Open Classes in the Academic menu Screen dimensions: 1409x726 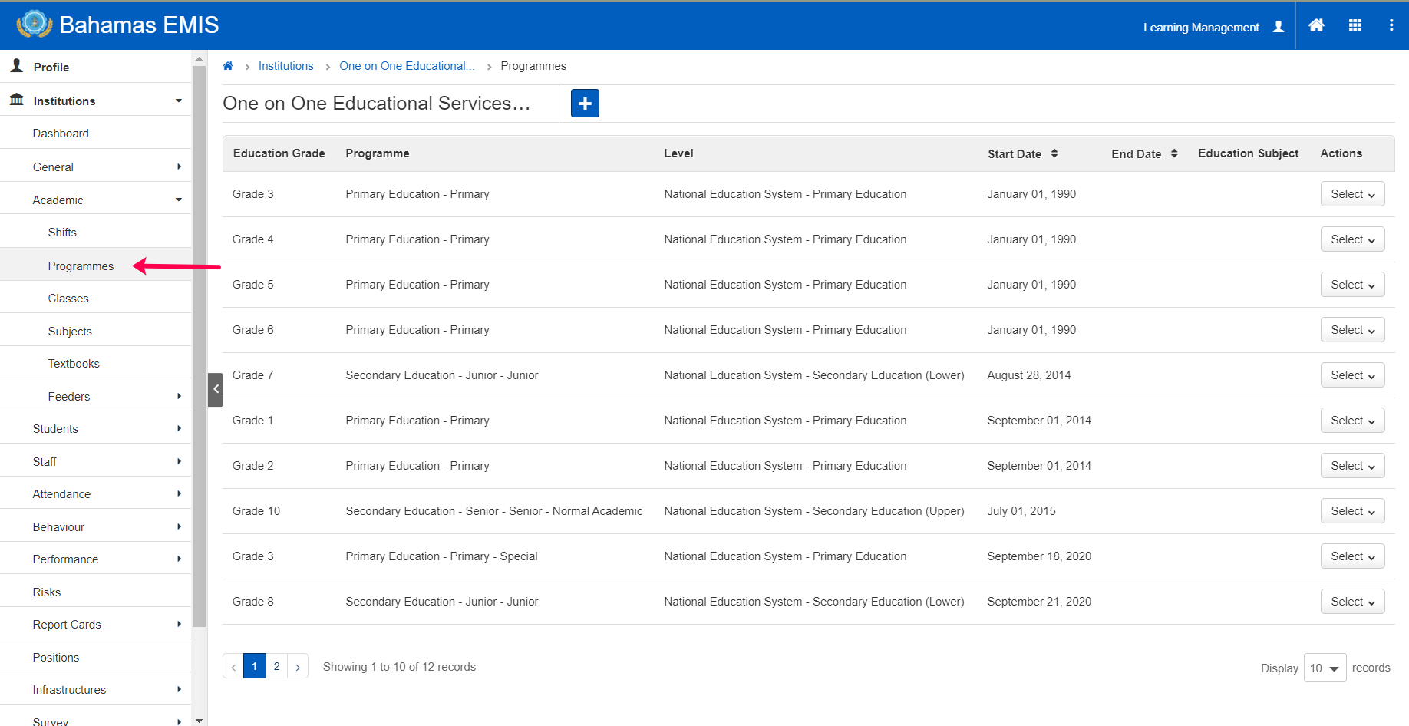68,299
